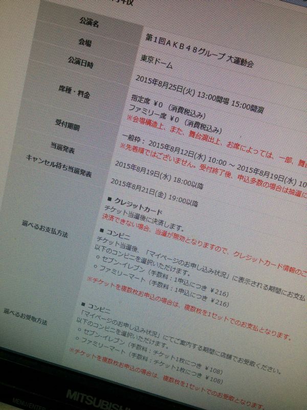This screenshot has height=410, width=307.
Task: Select the 会場 label cell
Action: [x=85, y=42]
